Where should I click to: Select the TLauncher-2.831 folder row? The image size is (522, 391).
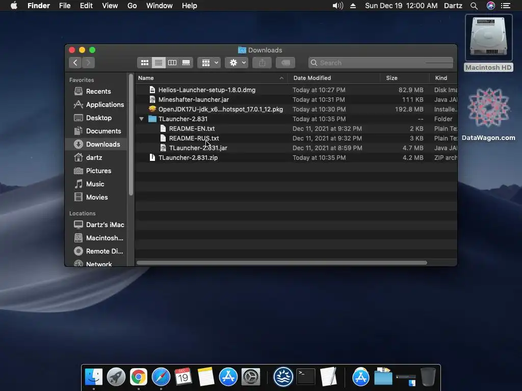(296, 119)
